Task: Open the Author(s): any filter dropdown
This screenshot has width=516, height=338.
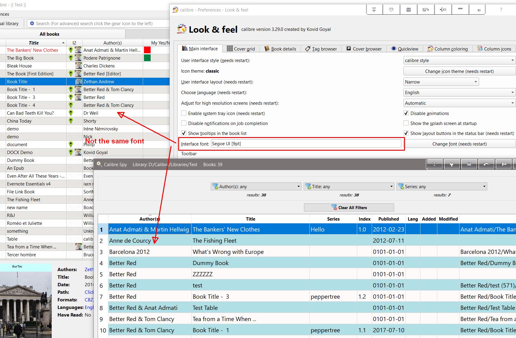Action: pyautogui.click(x=256, y=186)
